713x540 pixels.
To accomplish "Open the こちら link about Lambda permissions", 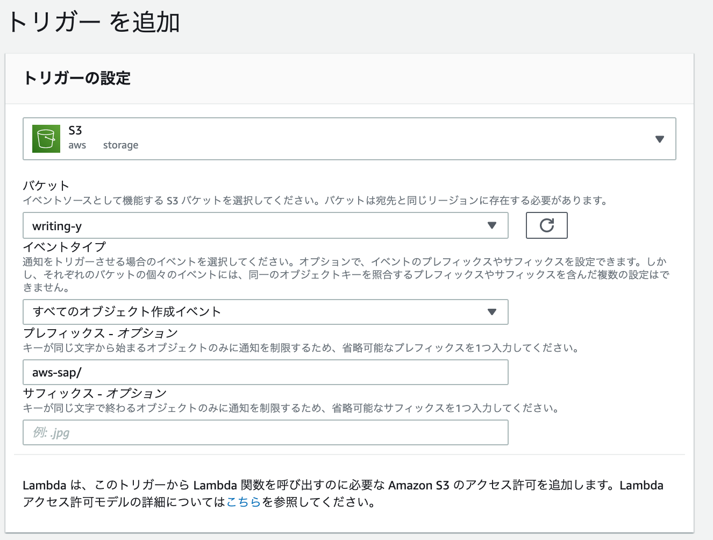I will [x=244, y=502].
